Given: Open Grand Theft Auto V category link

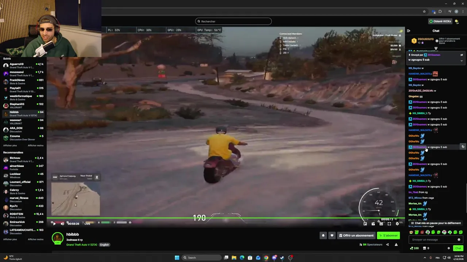Looking at the screenshot, I should point(82,245).
